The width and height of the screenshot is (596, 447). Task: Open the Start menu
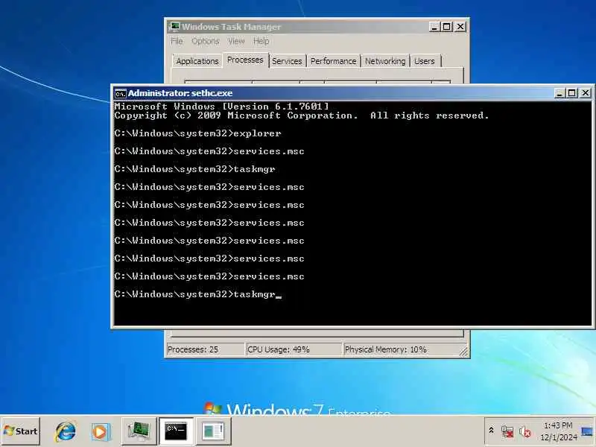tap(21, 431)
